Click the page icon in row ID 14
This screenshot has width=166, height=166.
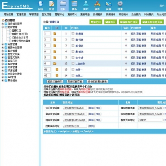point(57,75)
